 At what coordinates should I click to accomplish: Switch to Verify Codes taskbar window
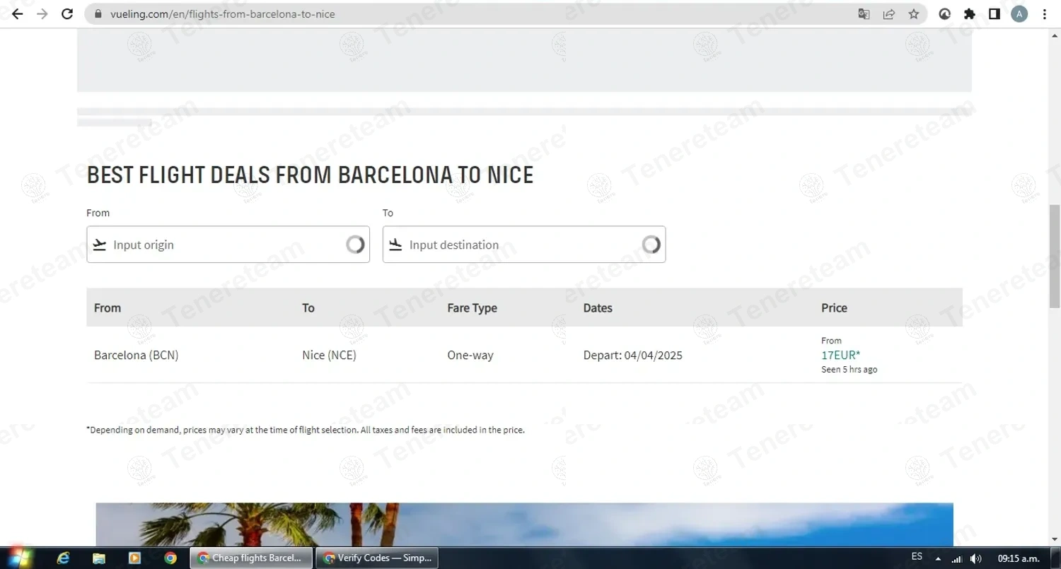[377, 558]
